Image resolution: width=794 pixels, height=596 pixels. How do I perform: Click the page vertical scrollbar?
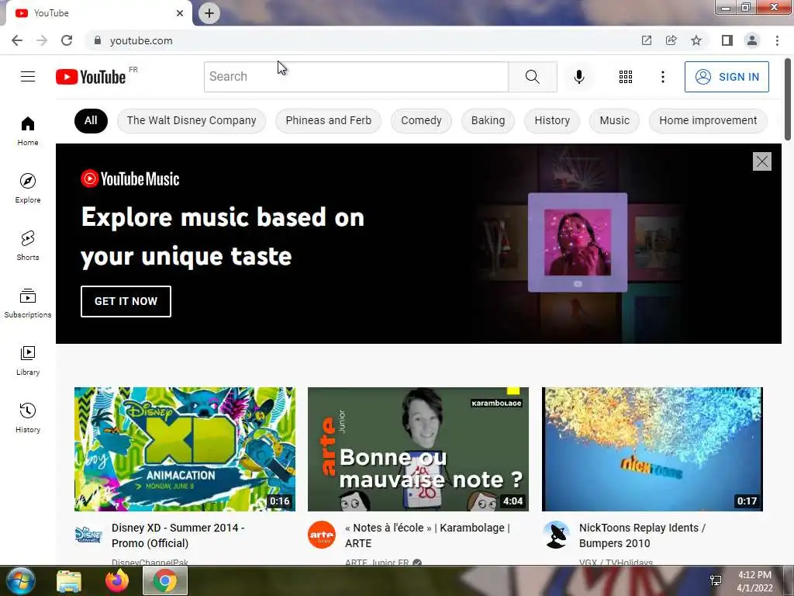[788, 100]
